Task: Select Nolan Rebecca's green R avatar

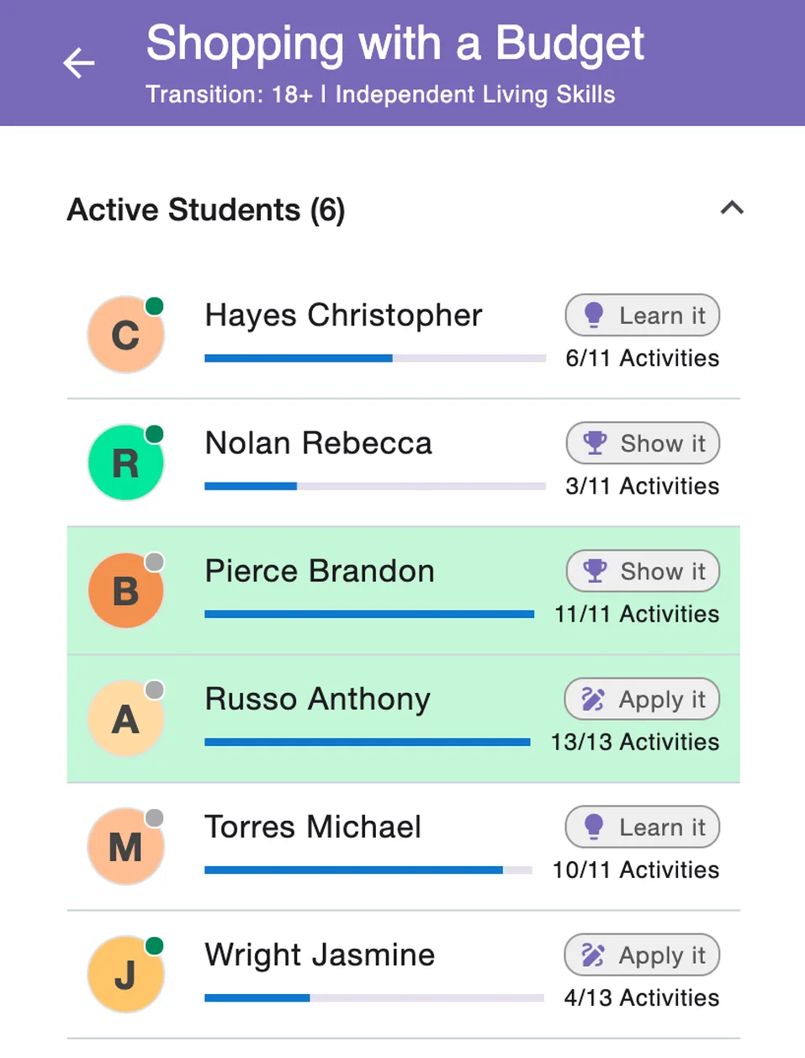Action: [x=126, y=463]
